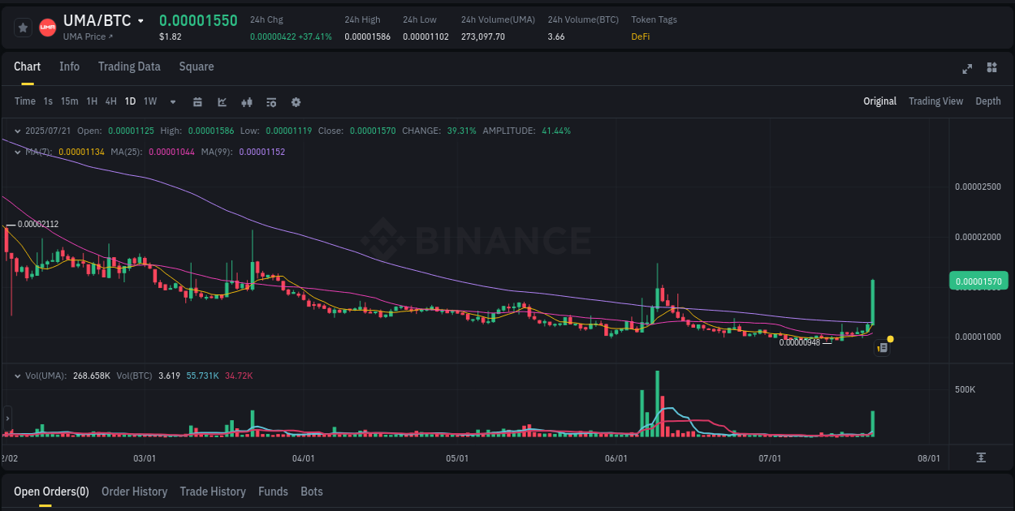Open the UMA/BTC pair selector dropdown
Image resolution: width=1015 pixels, height=511 pixels.
pyautogui.click(x=140, y=20)
